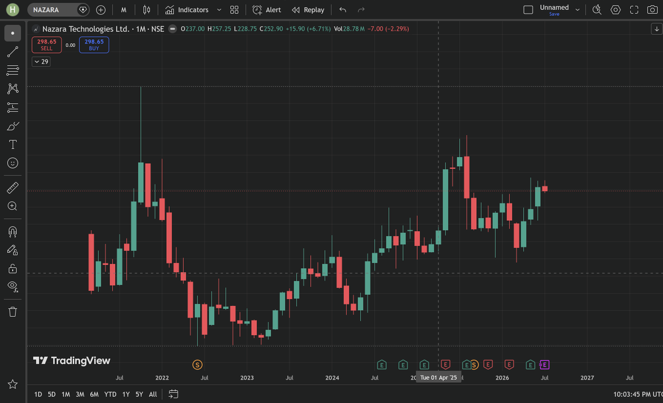
Task: Expand the collapsed 29 indicators legend
Action: click(x=41, y=62)
